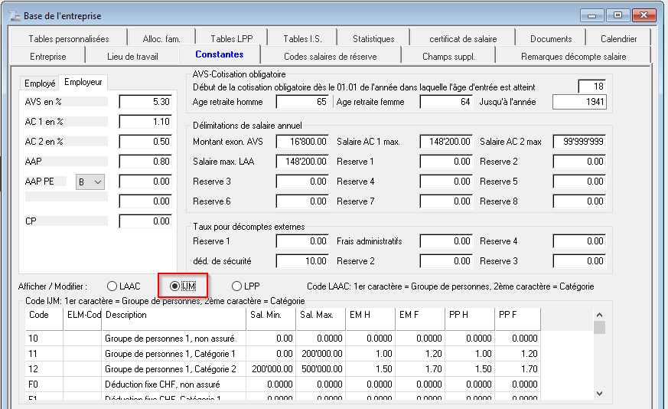Open the Tables I.S. tab
The height and width of the screenshot is (409, 668).
[302, 39]
